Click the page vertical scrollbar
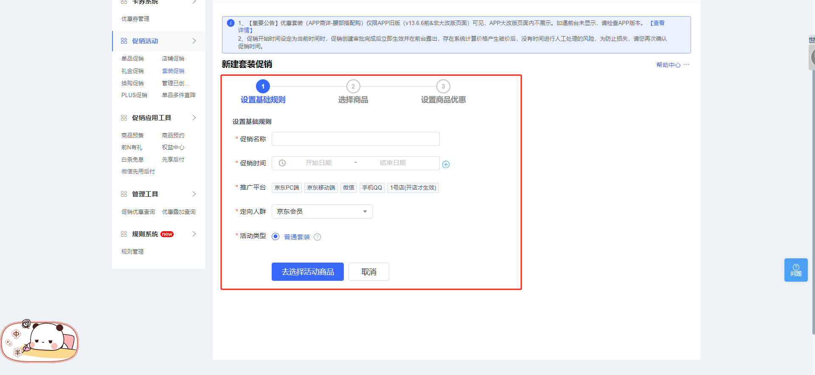 tap(812, 191)
